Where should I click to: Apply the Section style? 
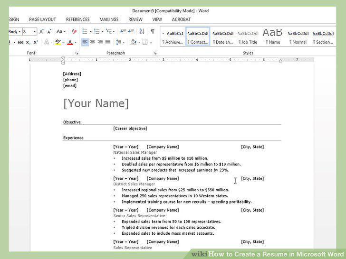pyautogui.click(x=323, y=37)
